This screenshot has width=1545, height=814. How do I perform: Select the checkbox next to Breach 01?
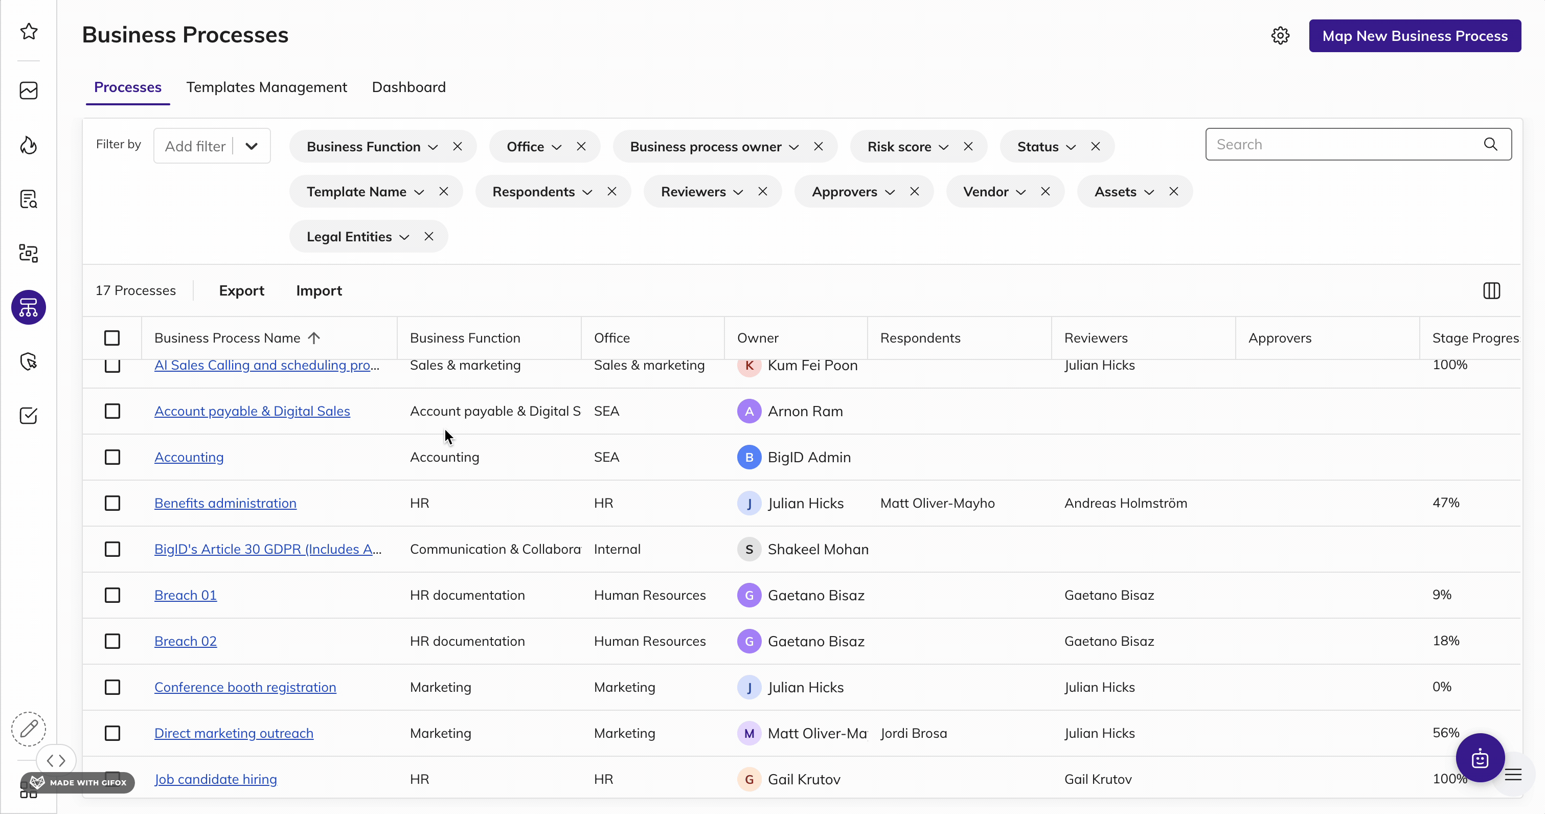[x=112, y=595]
